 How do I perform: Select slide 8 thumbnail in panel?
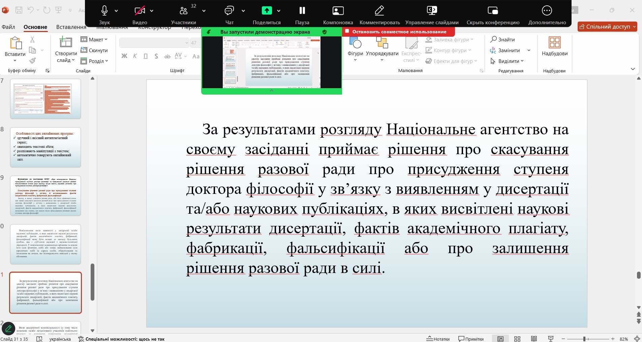45,147
